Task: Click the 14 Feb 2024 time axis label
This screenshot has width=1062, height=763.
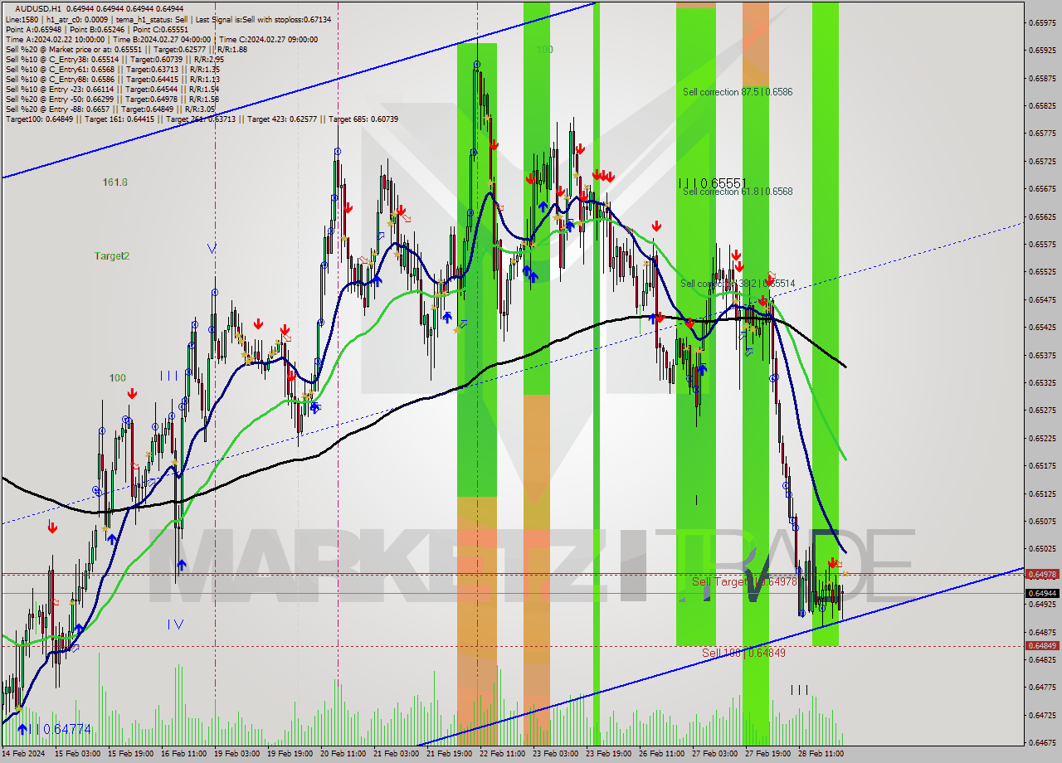Action: (x=22, y=754)
